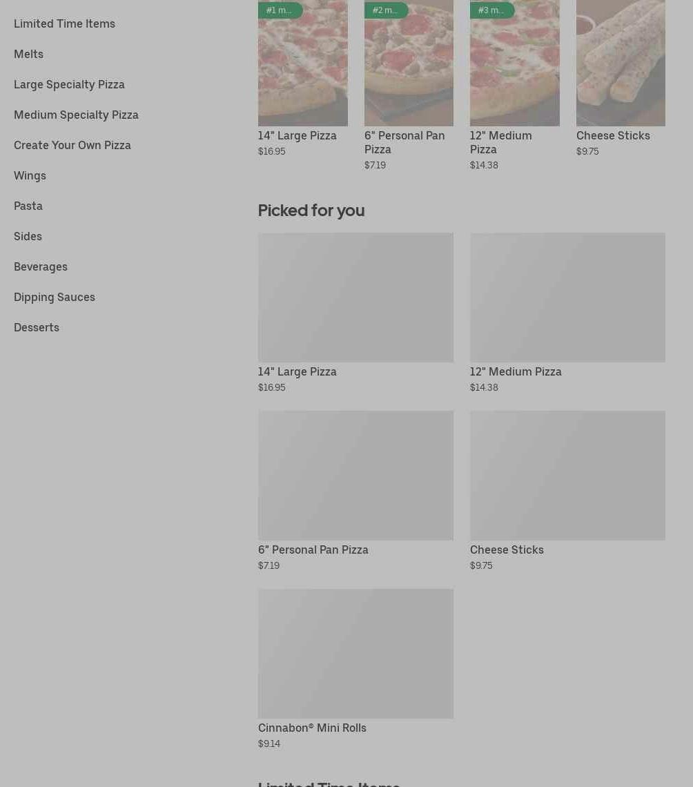Open the Cinnabon Mini Rolls item title

(312, 728)
